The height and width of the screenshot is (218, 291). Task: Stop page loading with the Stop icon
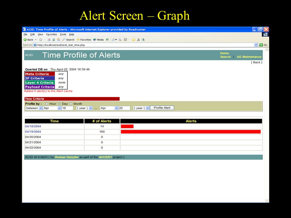[x=49, y=40]
